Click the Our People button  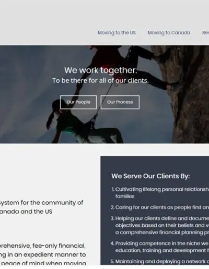pyautogui.click(x=78, y=102)
